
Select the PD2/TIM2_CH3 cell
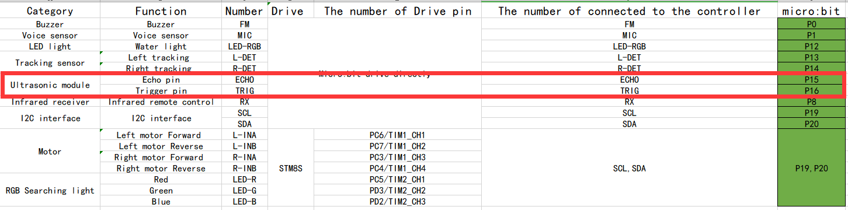pyautogui.click(x=397, y=202)
